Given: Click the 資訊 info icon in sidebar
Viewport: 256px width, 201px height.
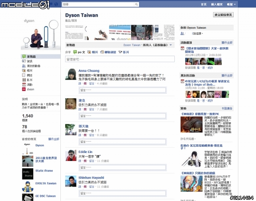Looking at the screenshot, I should tap(24, 61).
